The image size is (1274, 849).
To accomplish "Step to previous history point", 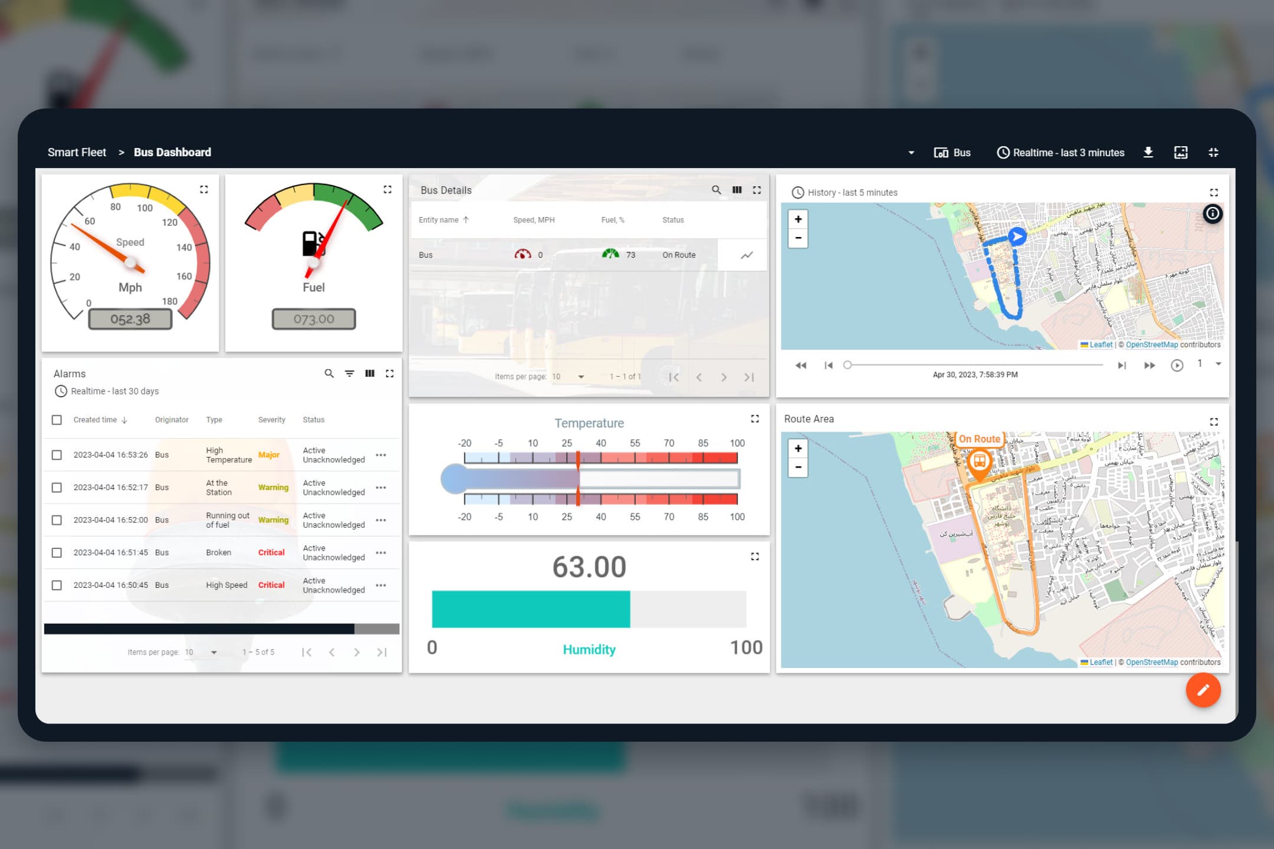I will coord(829,366).
